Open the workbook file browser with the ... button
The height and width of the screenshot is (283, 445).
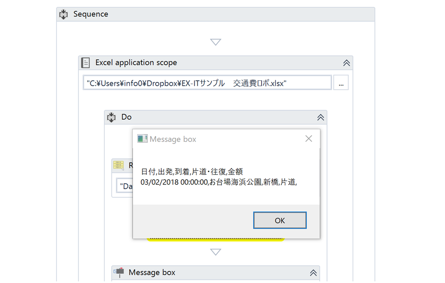341,83
